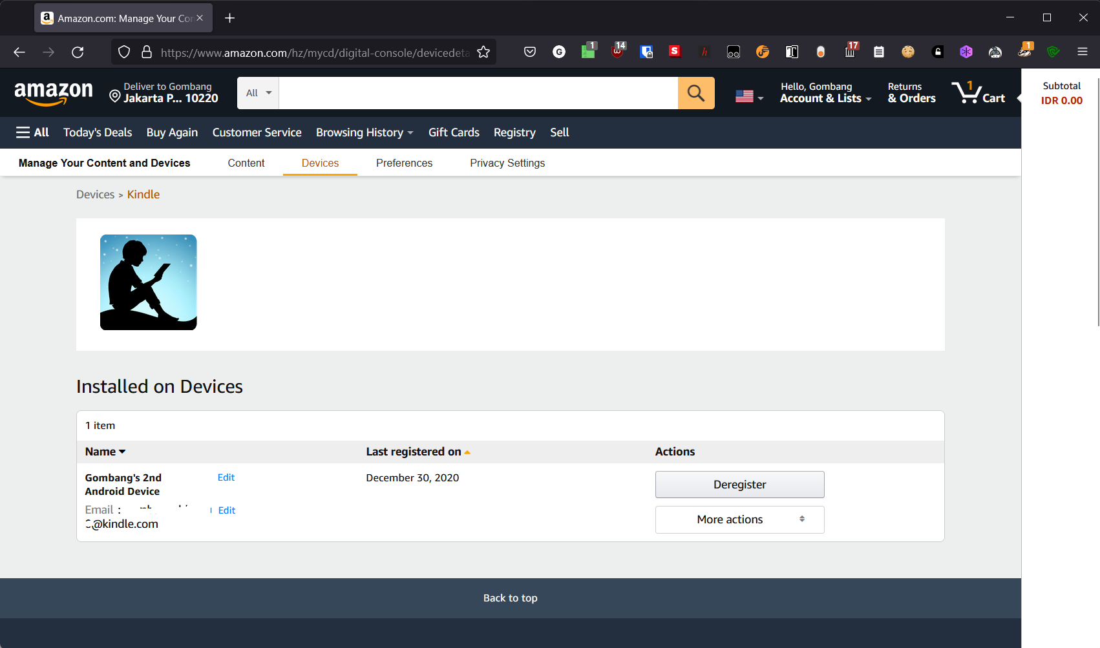This screenshot has height=648, width=1100.
Task: Click the notepad extension icon
Action: tap(879, 52)
